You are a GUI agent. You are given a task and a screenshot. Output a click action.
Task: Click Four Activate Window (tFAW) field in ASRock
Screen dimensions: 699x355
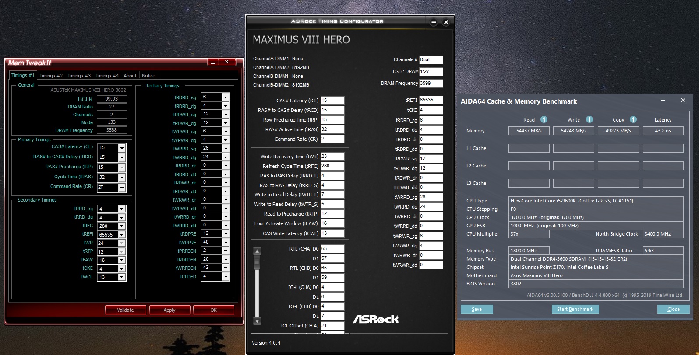332,223
